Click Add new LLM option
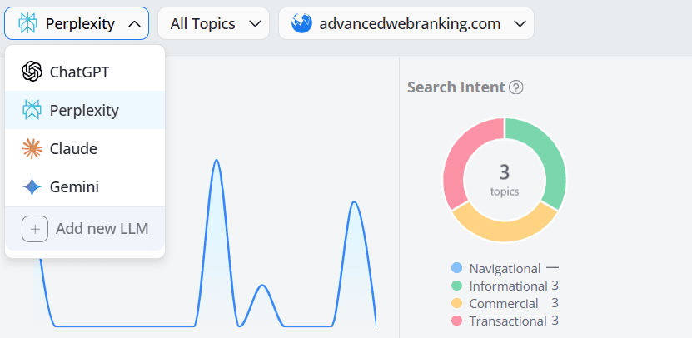This screenshot has height=338, width=692. [85, 229]
